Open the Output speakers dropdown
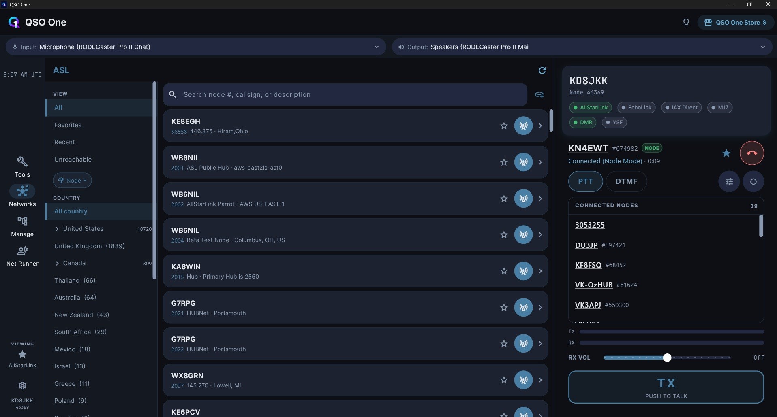The image size is (777, 417). pyautogui.click(x=582, y=47)
